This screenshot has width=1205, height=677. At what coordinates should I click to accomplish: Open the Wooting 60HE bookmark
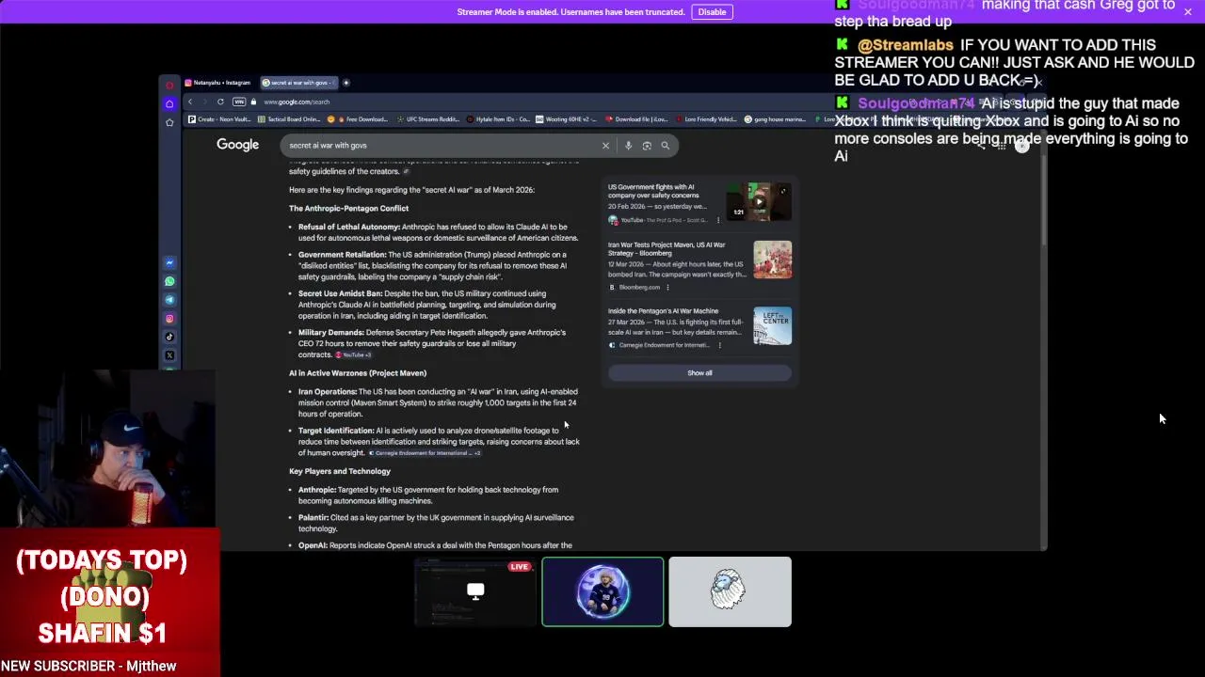pos(568,119)
